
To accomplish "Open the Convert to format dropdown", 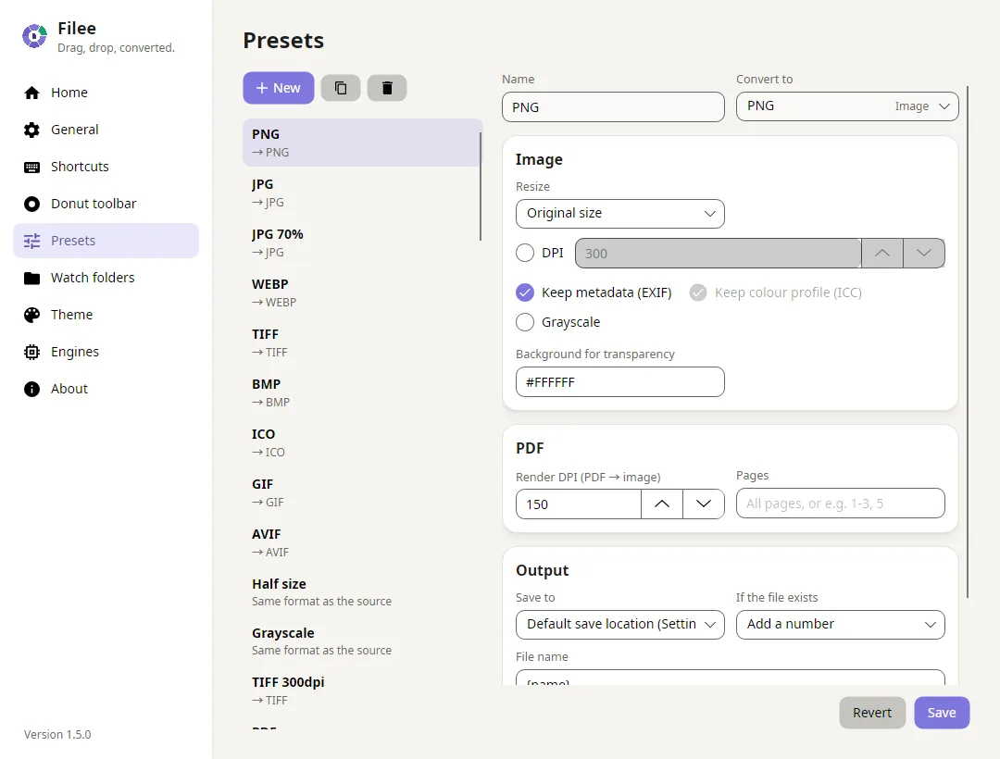I will [847, 106].
